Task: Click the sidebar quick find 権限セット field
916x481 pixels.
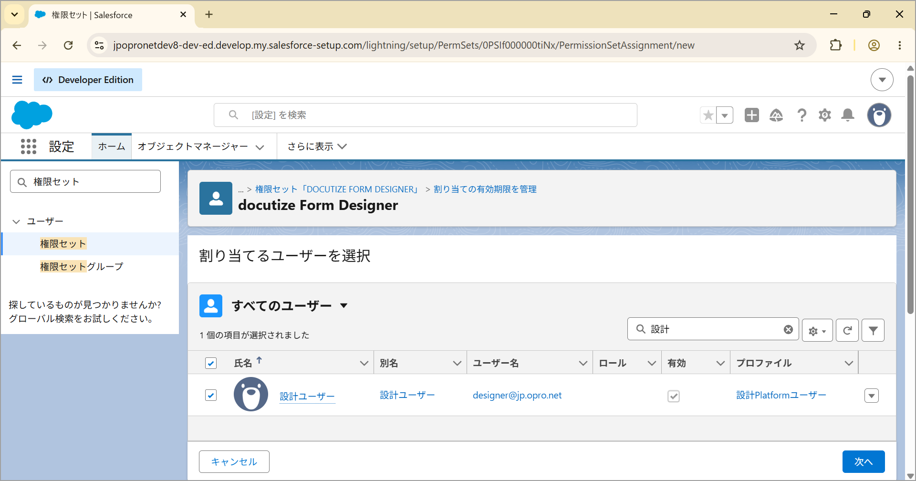Action: coord(85,182)
